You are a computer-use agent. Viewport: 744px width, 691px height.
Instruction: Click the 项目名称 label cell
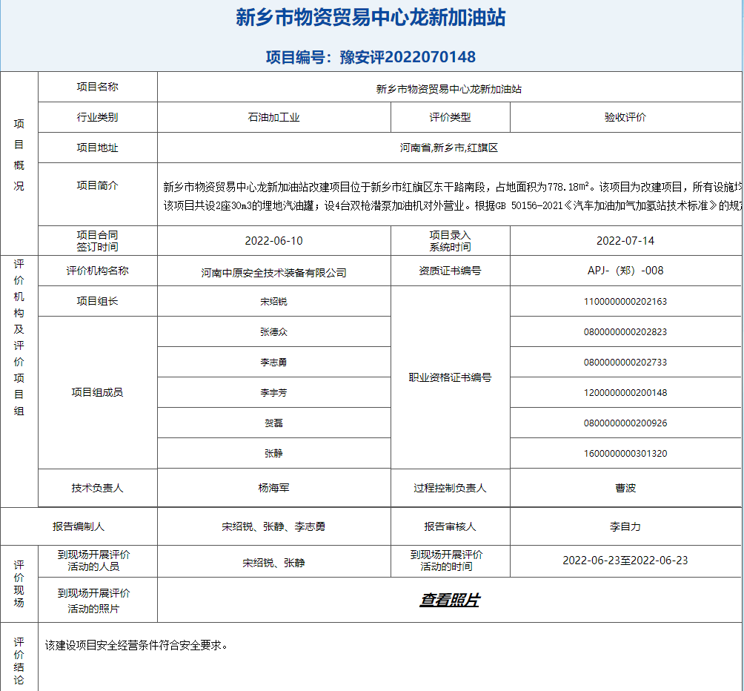click(x=97, y=87)
